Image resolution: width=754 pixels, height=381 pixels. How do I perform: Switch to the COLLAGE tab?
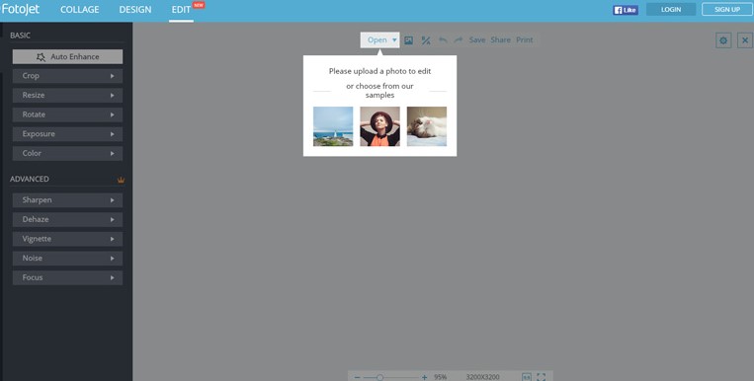click(80, 10)
